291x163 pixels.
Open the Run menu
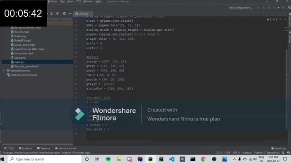tap(63, 1)
